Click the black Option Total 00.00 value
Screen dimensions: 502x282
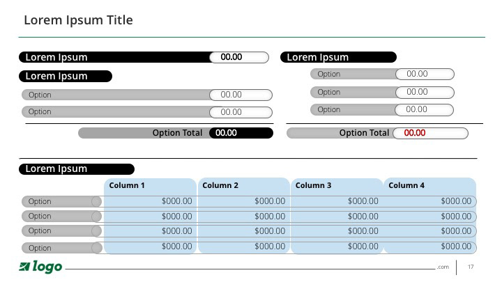coord(241,133)
